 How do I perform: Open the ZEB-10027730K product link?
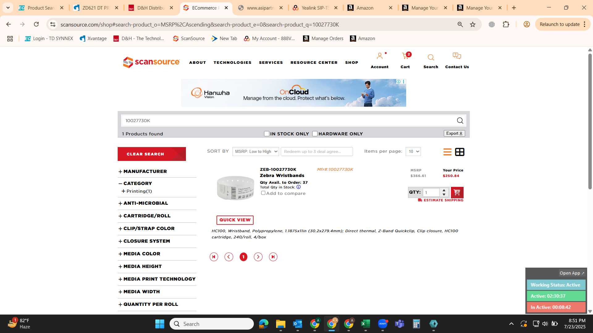(x=278, y=169)
